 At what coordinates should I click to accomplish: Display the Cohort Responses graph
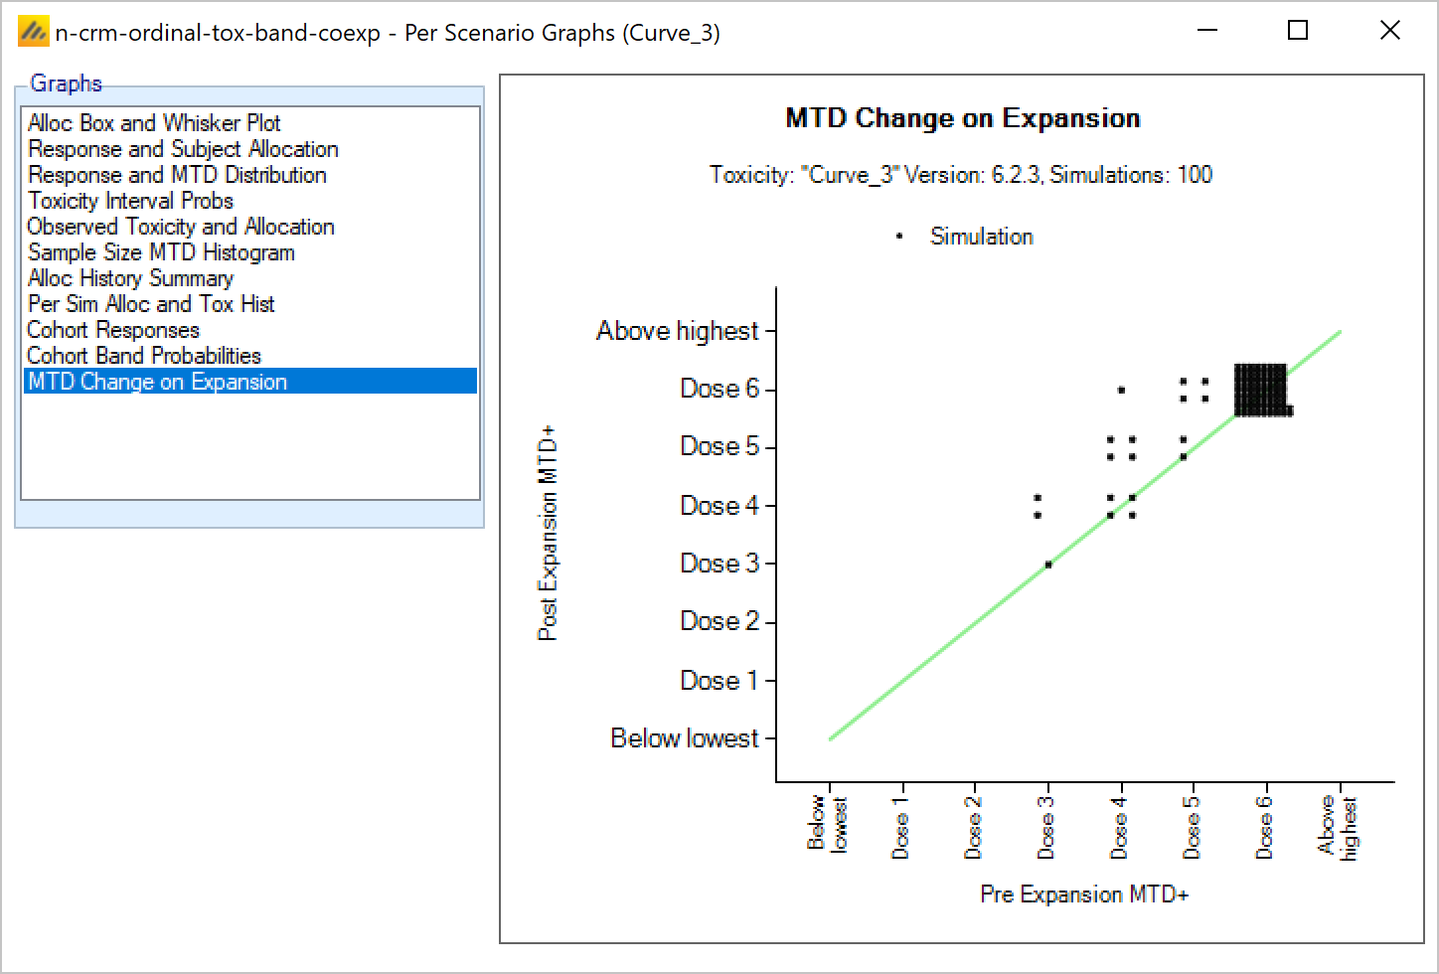click(x=113, y=330)
